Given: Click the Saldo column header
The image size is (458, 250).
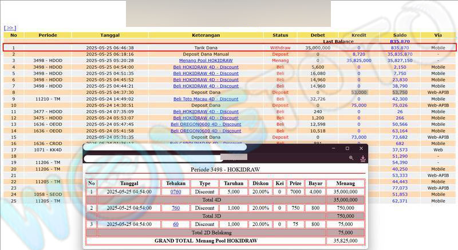Looking at the screenshot, I should (x=400, y=36).
